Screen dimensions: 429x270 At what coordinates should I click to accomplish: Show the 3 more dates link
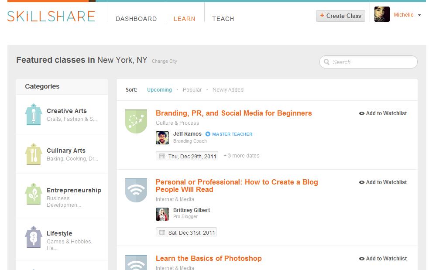tap(241, 156)
